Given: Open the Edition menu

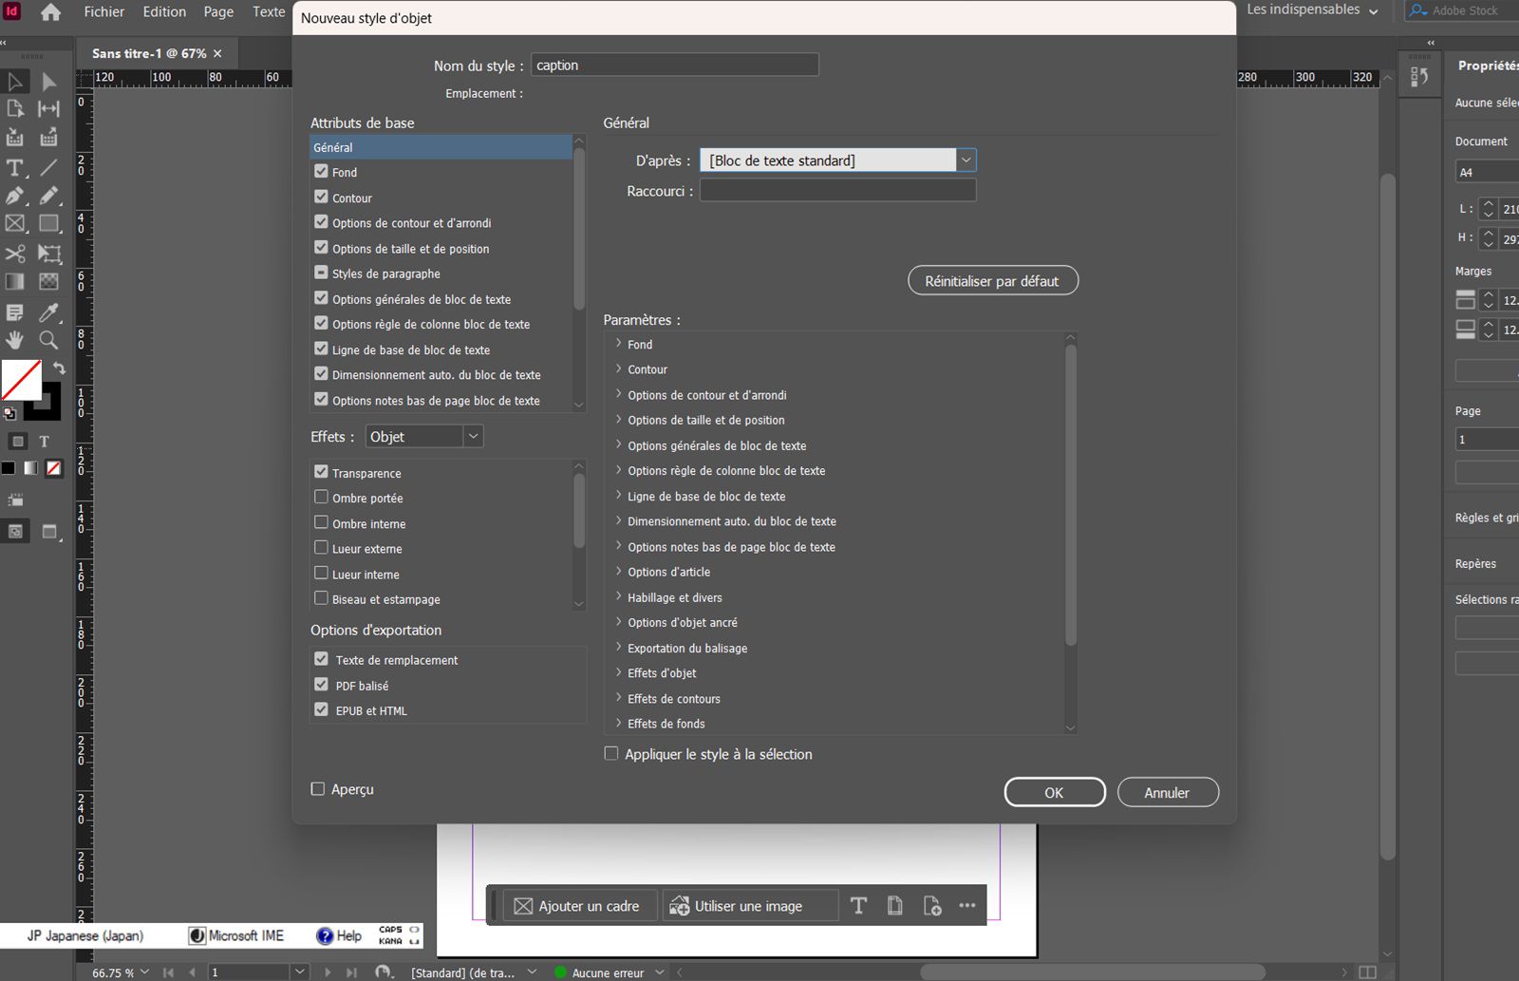Looking at the screenshot, I should pos(164,12).
